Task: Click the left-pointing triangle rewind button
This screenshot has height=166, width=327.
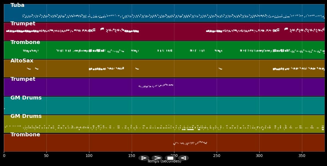Action: point(183,158)
